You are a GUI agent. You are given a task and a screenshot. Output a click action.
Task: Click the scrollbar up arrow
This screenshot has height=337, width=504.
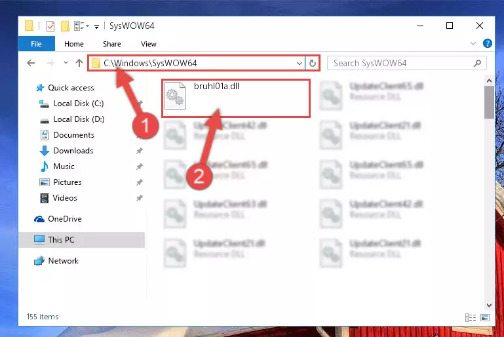489,81
